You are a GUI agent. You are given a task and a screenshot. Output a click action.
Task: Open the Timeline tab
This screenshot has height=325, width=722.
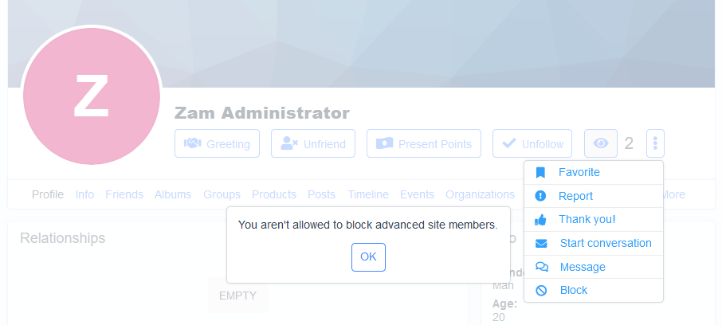tap(368, 194)
